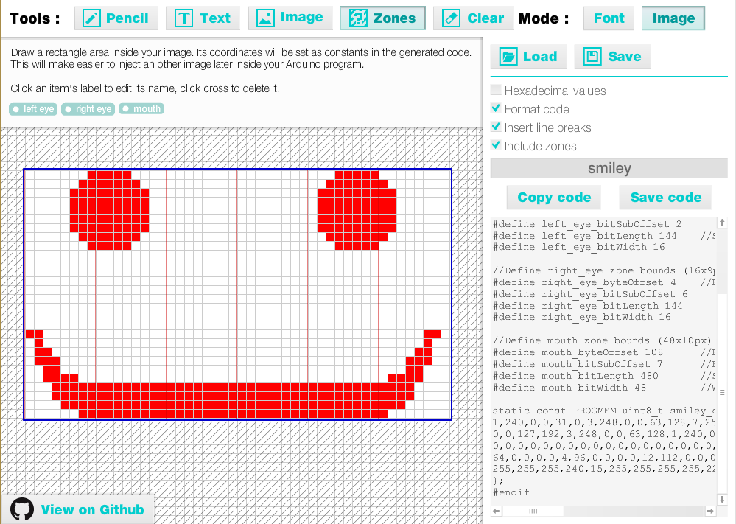Enable Hexadecimal values option
736x524 pixels.
coord(496,91)
